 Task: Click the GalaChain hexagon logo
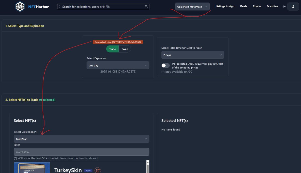coord(20,6)
